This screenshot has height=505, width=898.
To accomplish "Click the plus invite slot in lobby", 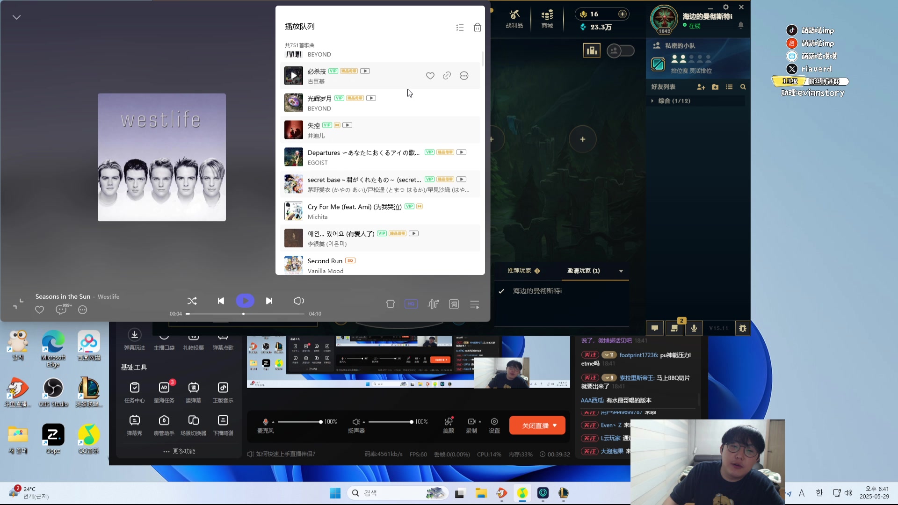I will [x=582, y=139].
